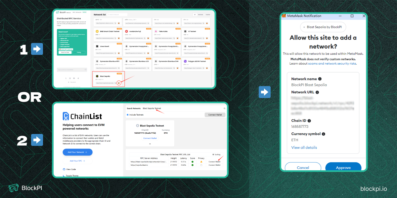Open Sorting options for RPC URL list
This screenshot has height=198, width=397.
tap(216, 154)
